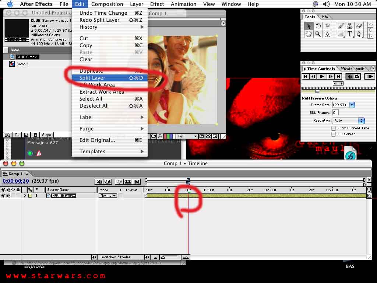Open Full resolution dropdown in Comp window
This screenshot has width=377, height=283.
[187, 136]
